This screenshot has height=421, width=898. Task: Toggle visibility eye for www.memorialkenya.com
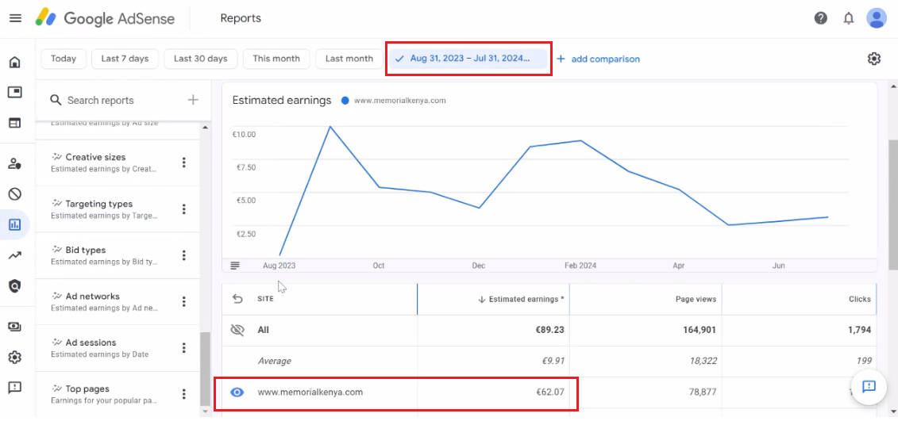click(237, 392)
